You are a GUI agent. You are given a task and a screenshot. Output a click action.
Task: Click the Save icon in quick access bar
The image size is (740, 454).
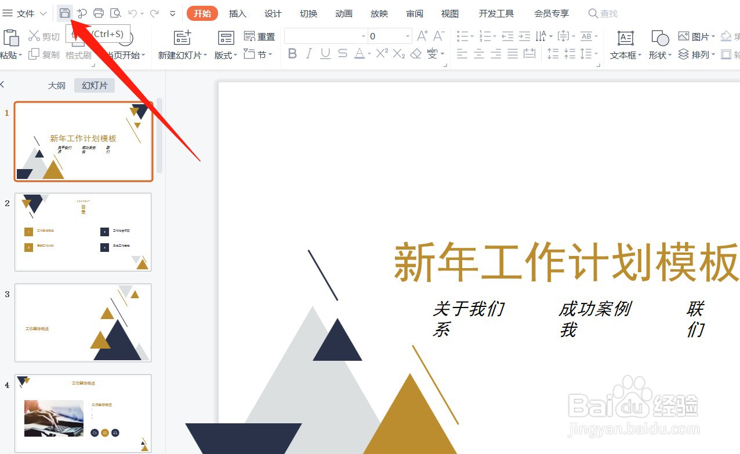pos(65,13)
